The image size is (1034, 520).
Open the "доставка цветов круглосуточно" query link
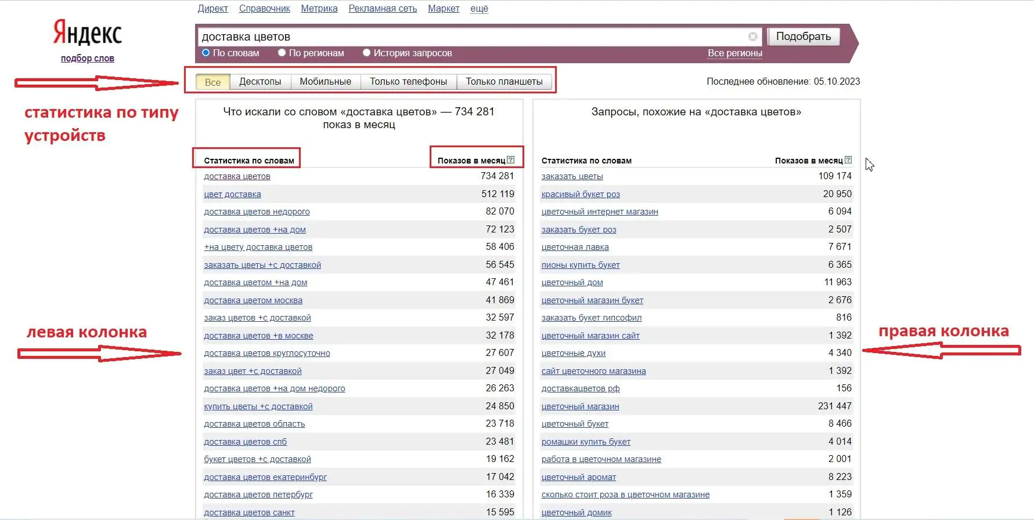pos(267,353)
